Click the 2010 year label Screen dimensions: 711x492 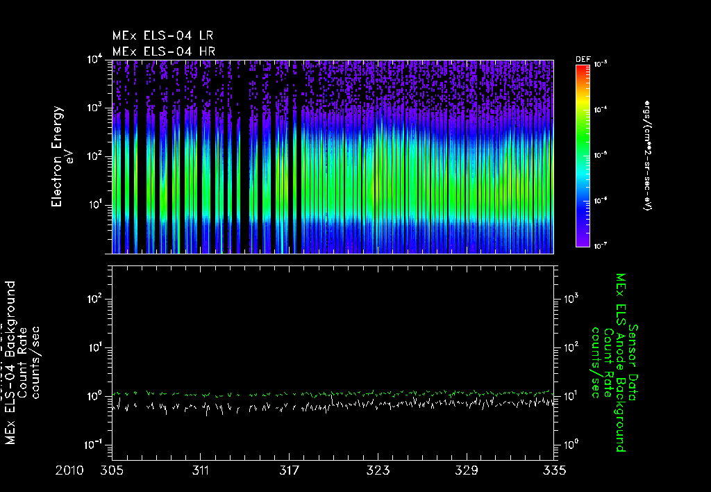point(69,470)
